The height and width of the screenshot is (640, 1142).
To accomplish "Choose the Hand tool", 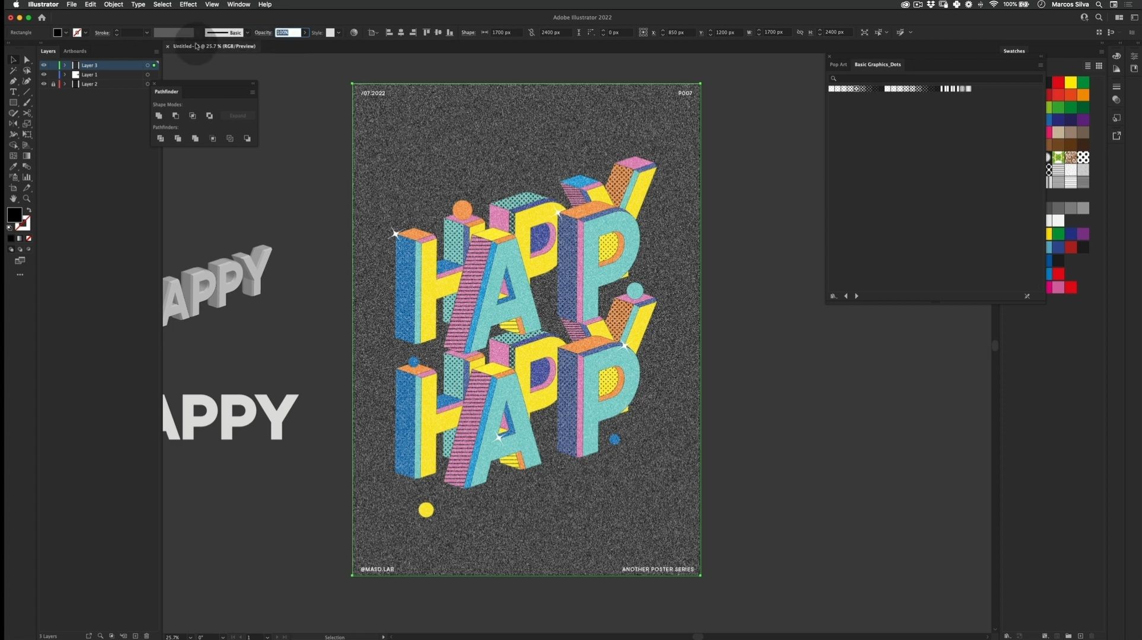I will [13, 199].
